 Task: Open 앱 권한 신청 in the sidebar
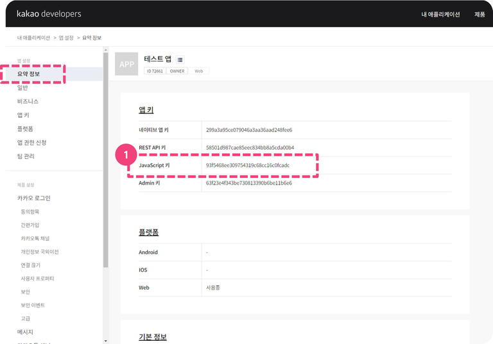point(31,142)
